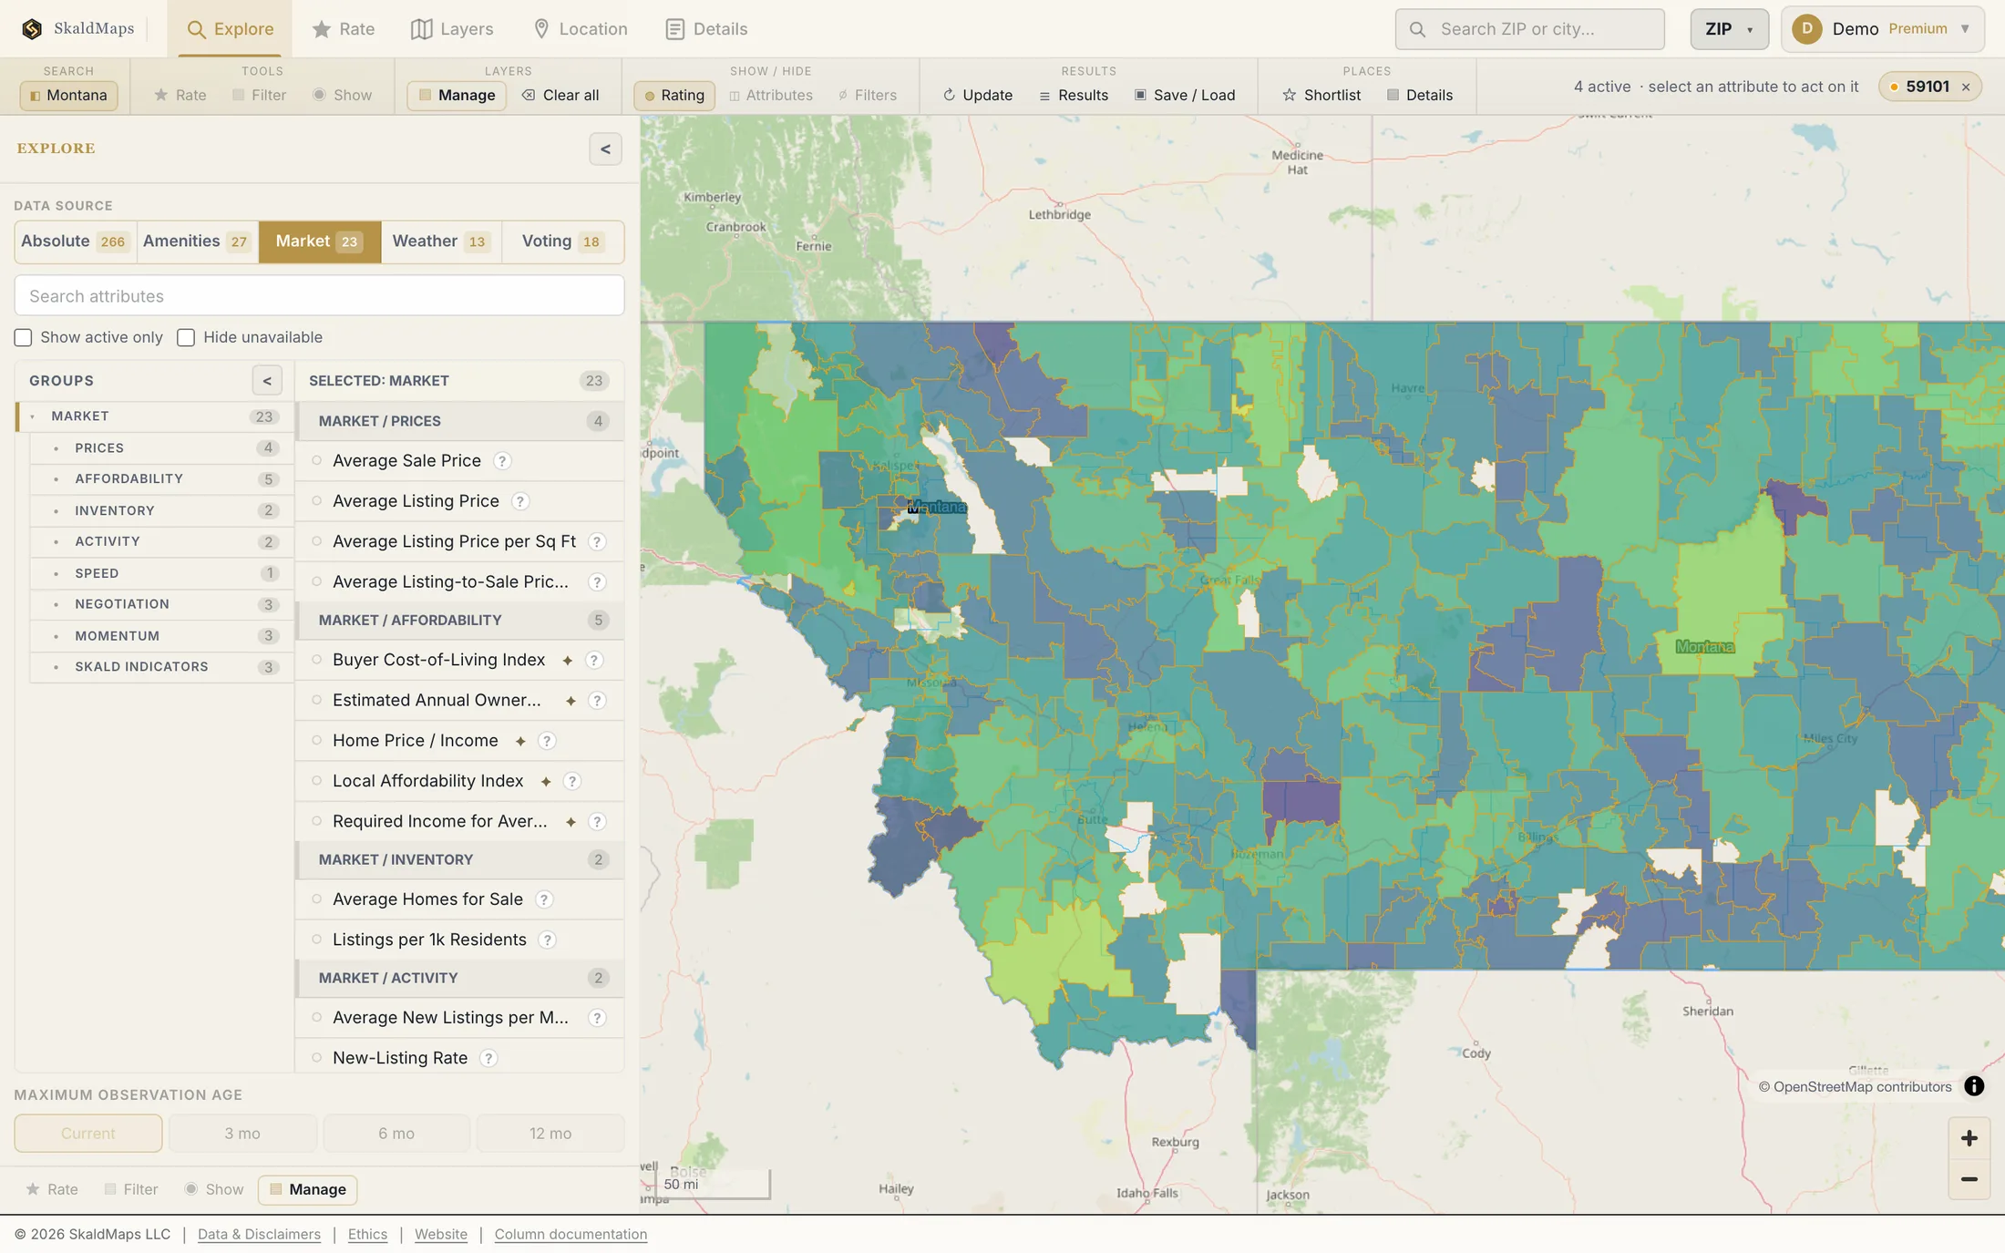
Task: Select the Weather data source tab
Action: [x=441, y=241]
